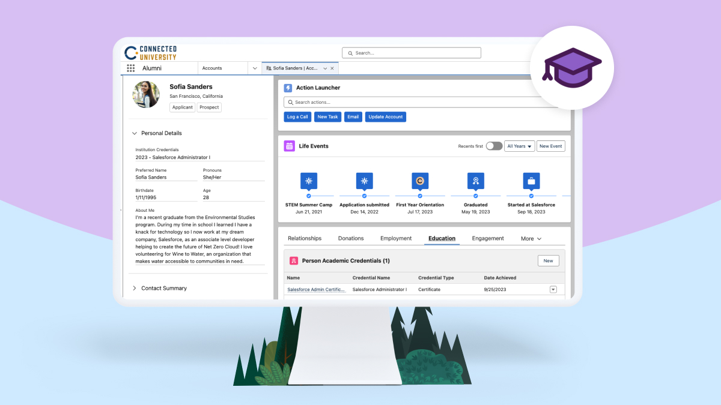Toggle the checkmark under Graduated event
The height and width of the screenshot is (405, 721).
(x=475, y=196)
